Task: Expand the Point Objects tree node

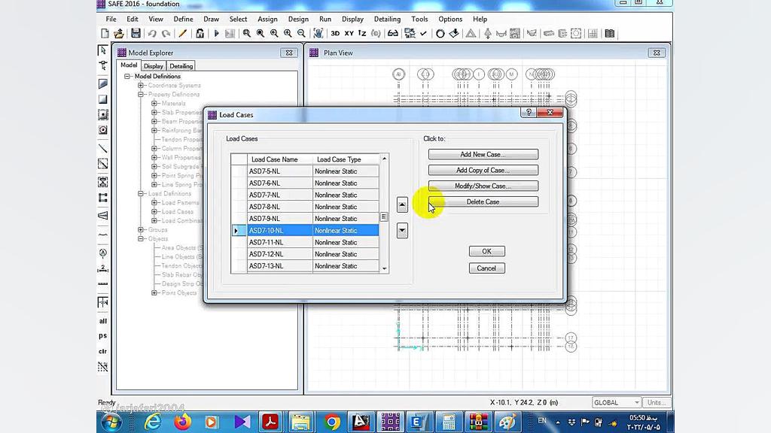Action: point(154,292)
